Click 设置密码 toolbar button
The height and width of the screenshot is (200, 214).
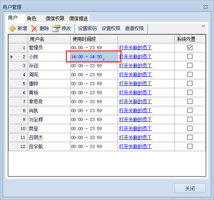(87, 29)
